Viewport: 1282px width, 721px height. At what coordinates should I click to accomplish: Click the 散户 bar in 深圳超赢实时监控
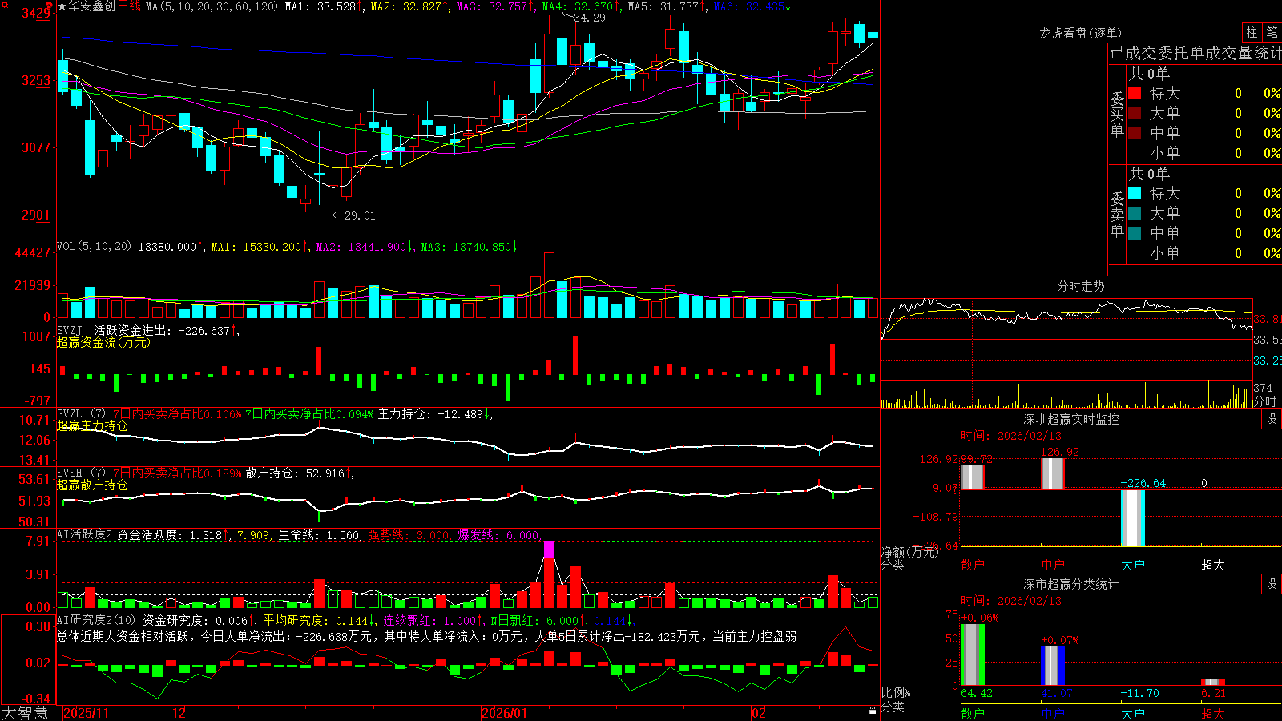(x=972, y=477)
